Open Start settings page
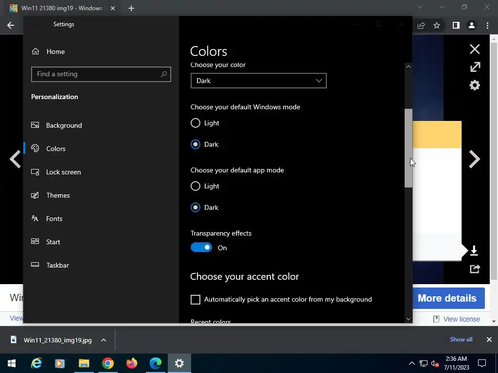 point(45,242)
